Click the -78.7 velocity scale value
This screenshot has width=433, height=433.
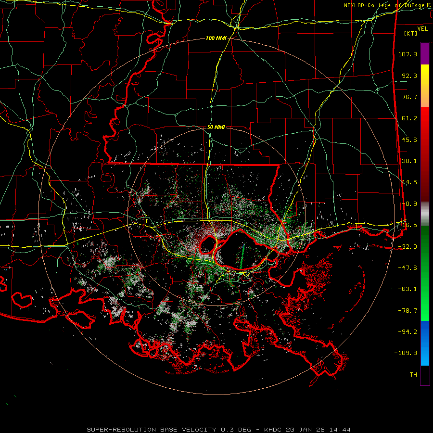pyautogui.click(x=408, y=311)
